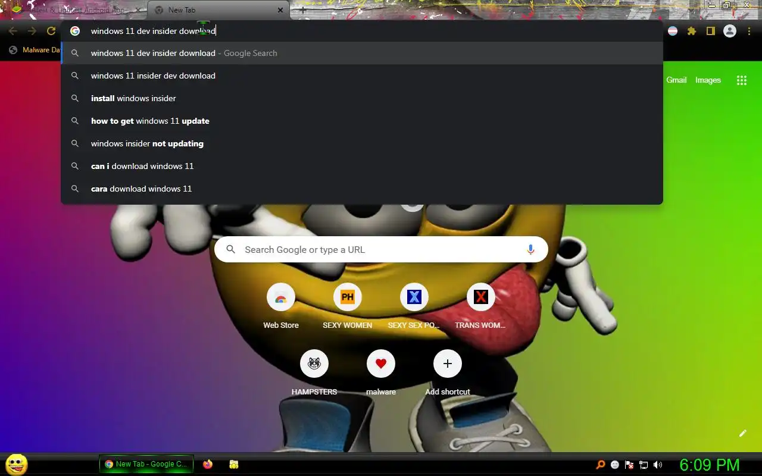This screenshot has height=476, width=762.
Task: Reload the page with the refresh icon
Action: [x=51, y=31]
